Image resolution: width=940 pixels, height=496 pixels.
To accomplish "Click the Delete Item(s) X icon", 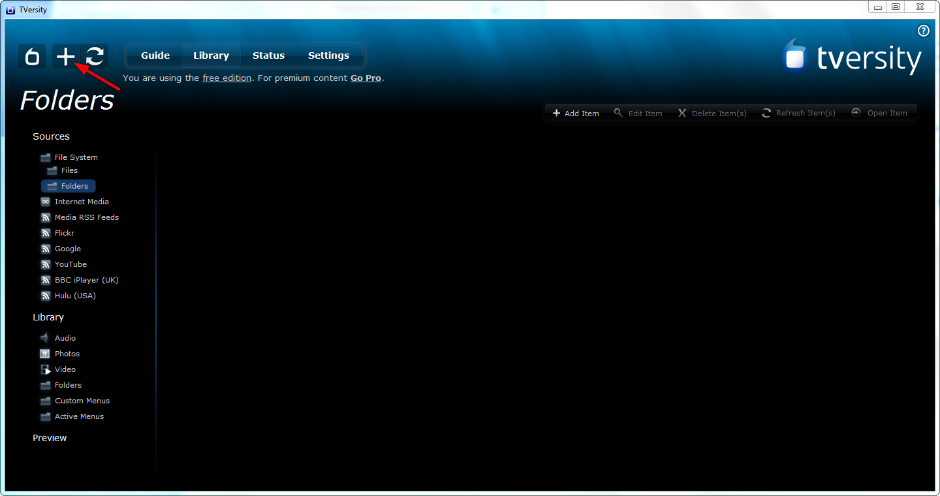I will [681, 112].
